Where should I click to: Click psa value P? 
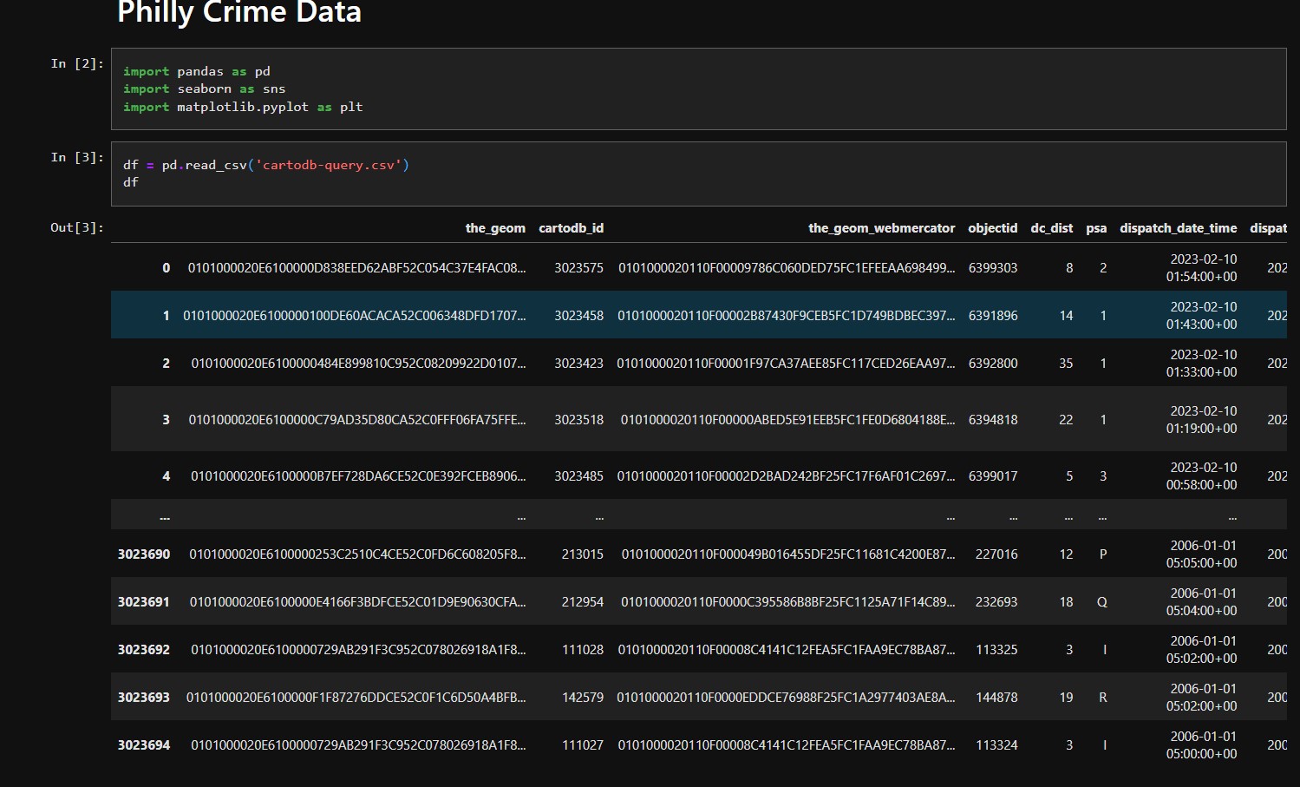1103,554
